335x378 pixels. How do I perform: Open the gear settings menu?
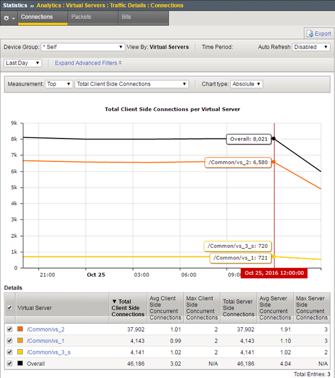(x=9, y=18)
